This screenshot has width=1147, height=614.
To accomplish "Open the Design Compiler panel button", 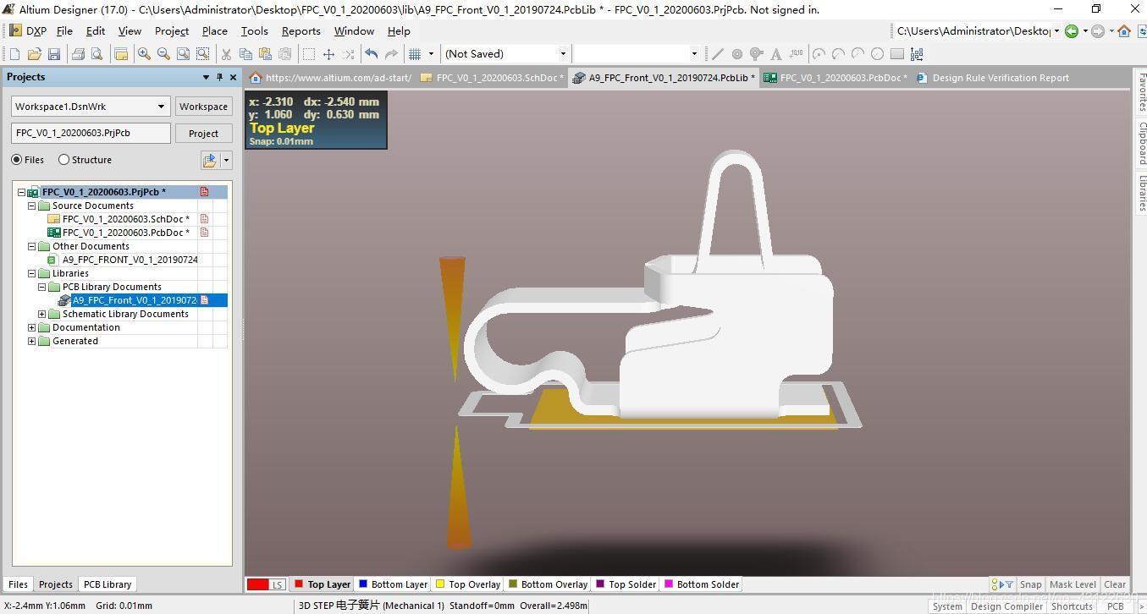I will [1006, 606].
